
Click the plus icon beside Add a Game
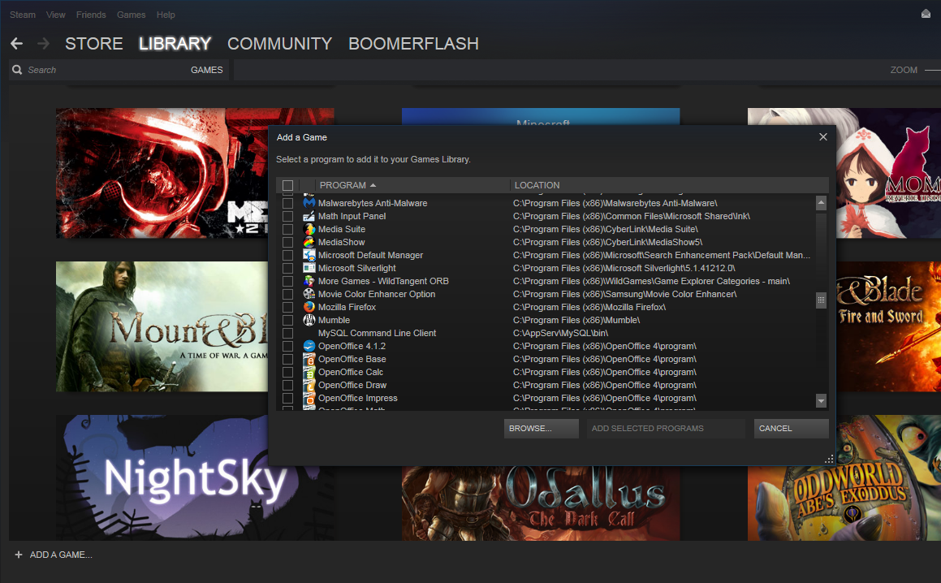coord(19,555)
